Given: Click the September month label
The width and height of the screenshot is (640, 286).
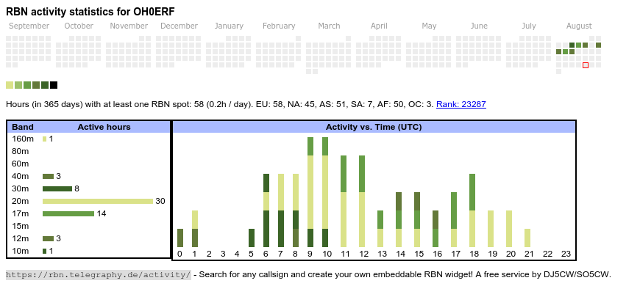Looking at the screenshot, I should (29, 26).
